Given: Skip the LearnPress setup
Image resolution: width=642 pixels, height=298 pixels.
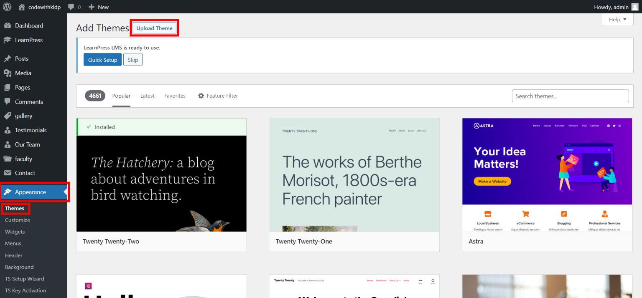Looking at the screenshot, I should point(133,60).
